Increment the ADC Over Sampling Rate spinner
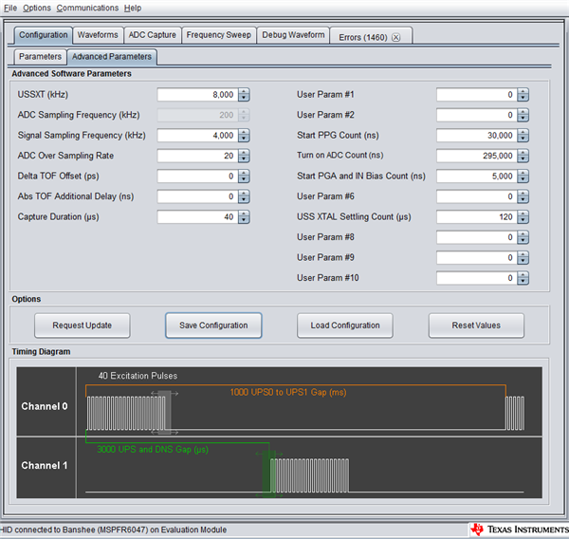 (244, 153)
